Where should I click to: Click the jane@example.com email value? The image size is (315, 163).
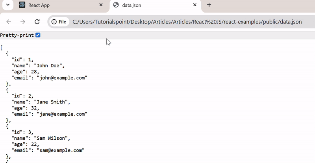pyautogui.click(x=62, y=114)
